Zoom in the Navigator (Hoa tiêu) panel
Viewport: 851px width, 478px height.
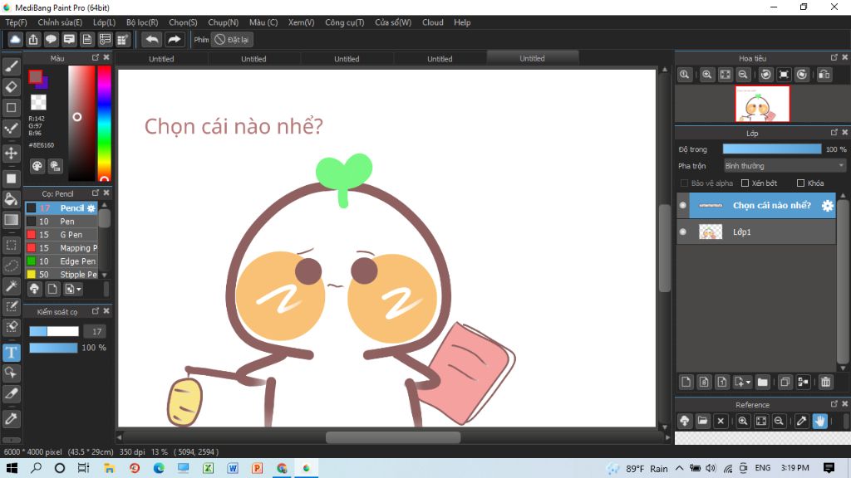pyautogui.click(x=706, y=75)
